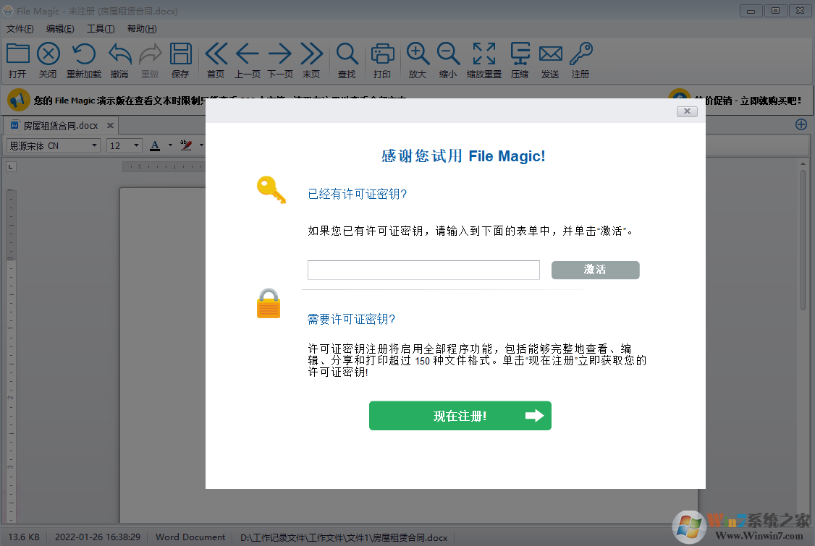815x546 pixels.
Task: Click the Undo arrow icon
Action: [119, 54]
